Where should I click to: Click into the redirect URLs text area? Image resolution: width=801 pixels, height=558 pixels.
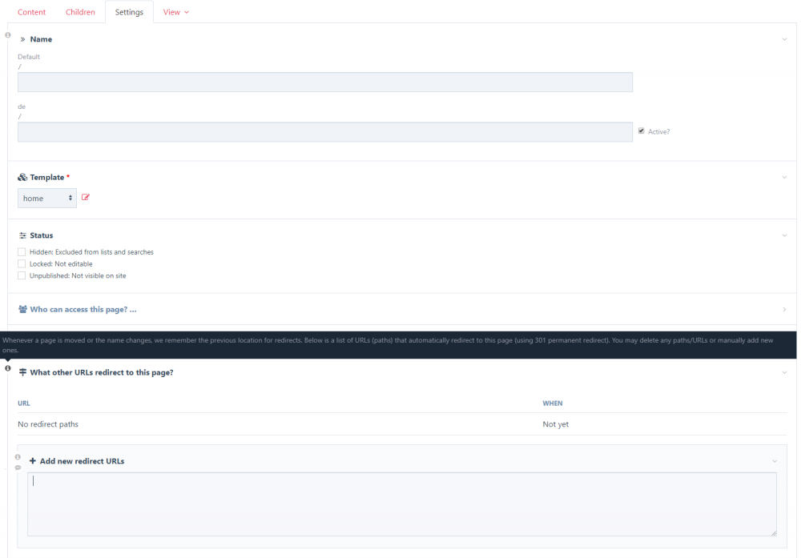[x=400, y=504]
